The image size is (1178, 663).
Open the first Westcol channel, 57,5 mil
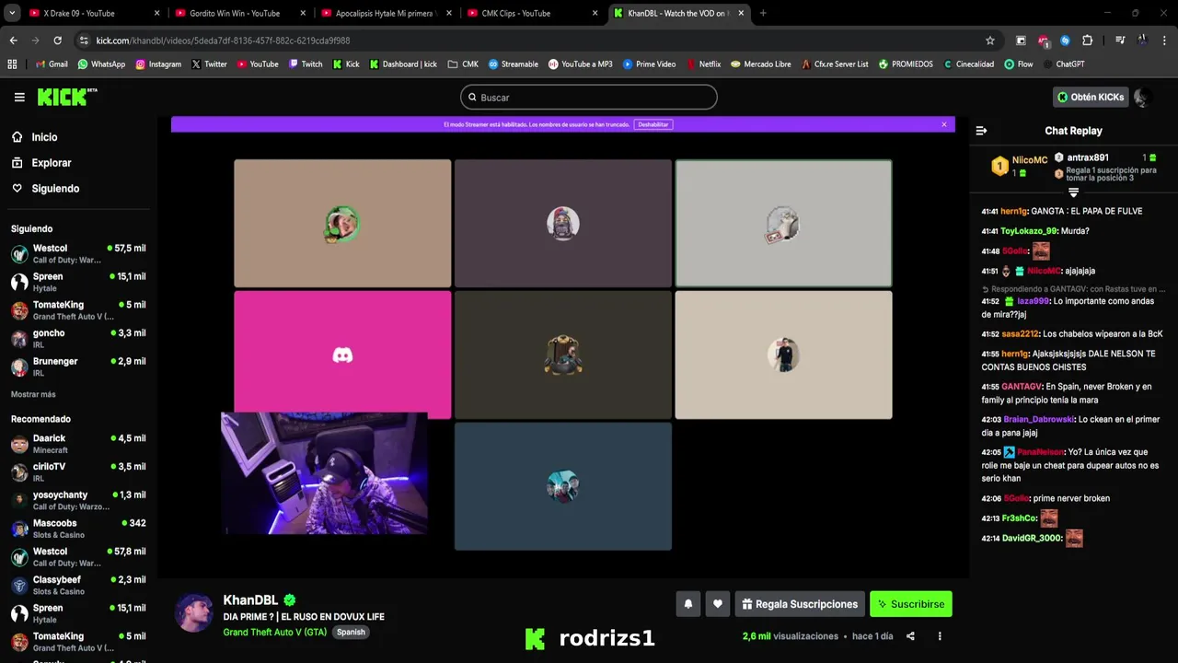click(77, 254)
